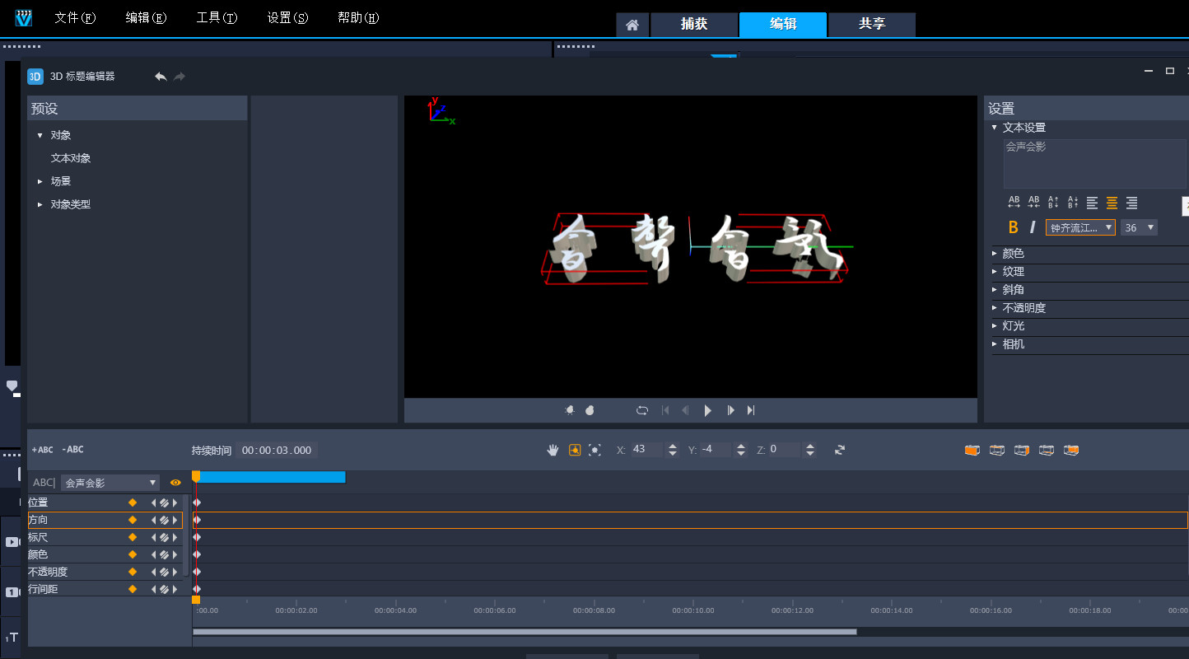Click the round blob icon under preview
The height and width of the screenshot is (659, 1189).
(x=590, y=410)
